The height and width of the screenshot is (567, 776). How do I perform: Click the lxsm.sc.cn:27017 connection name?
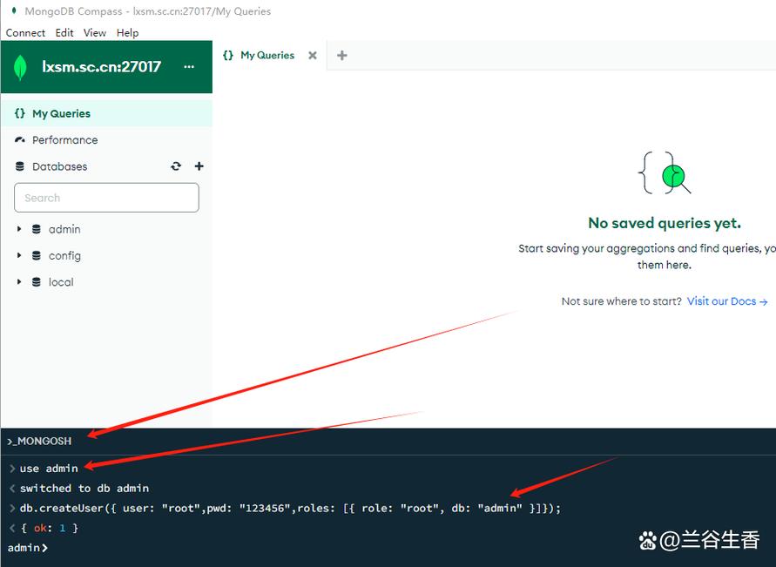pyautogui.click(x=101, y=67)
